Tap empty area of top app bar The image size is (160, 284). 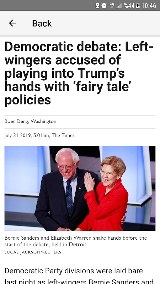(105, 23)
